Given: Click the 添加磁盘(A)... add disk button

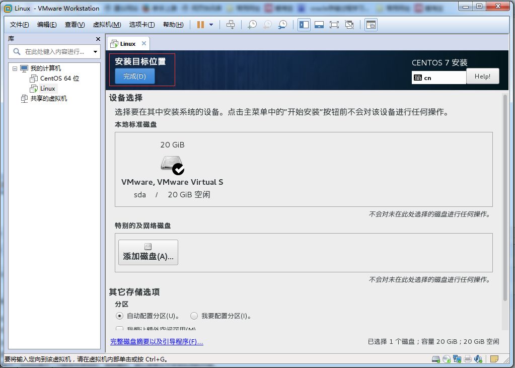Looking at the screenshot, I should [148, 252].
